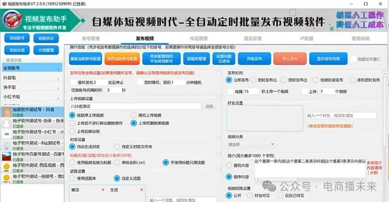Select the 抖音 test account avatar
This screenshot has width=389, height=202.
click(6, 112)
